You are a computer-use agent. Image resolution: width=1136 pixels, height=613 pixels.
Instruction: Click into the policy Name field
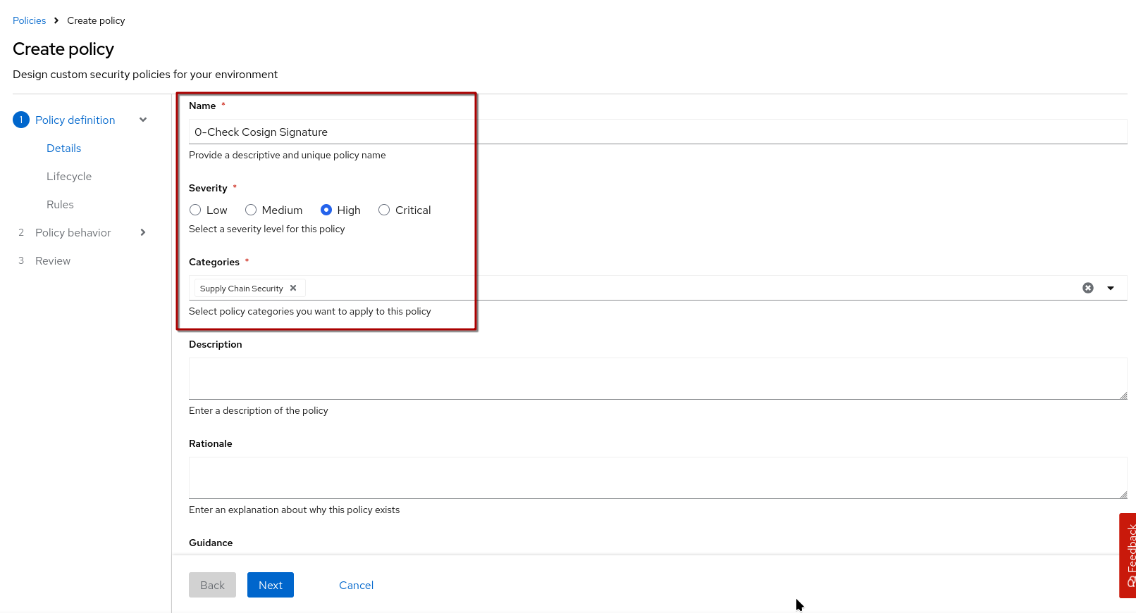(657, 132)
